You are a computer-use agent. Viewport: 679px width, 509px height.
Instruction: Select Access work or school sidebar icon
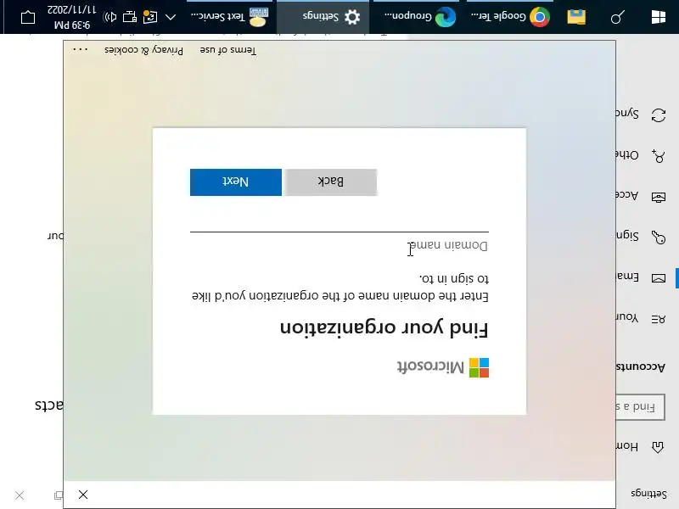click(x=659, y=197)
